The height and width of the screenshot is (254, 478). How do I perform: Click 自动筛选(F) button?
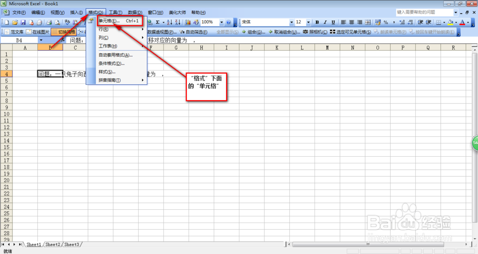(x=194, y=32)
